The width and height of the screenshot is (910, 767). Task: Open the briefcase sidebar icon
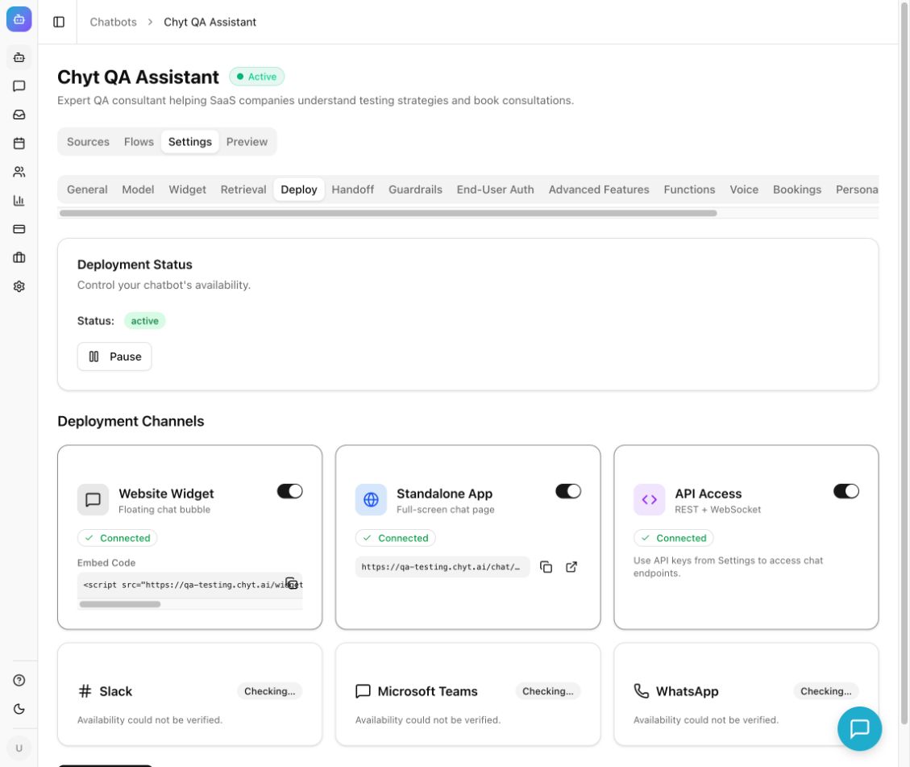coord(19,257)
